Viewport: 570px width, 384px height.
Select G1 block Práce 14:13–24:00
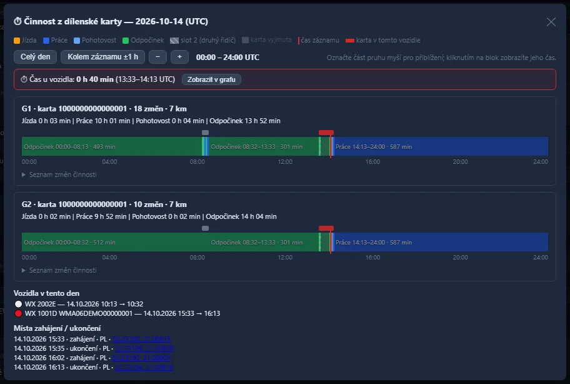[441, 146]
